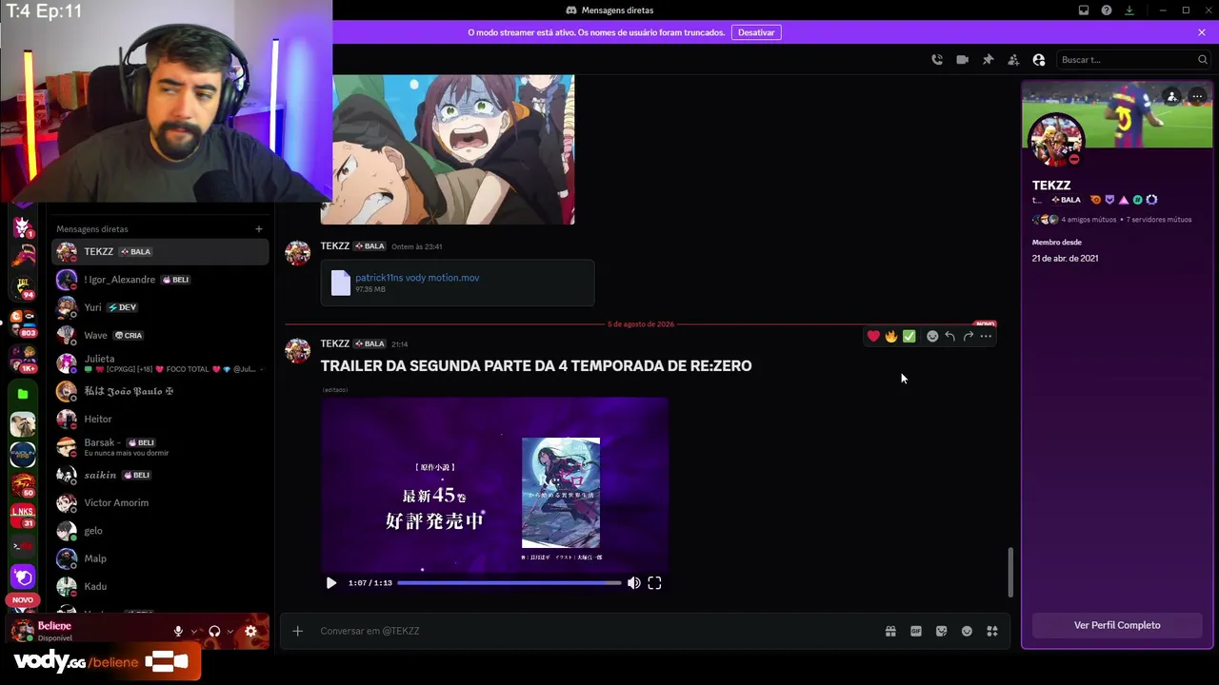
Task: Open the Wave direct message
Action: point(160,335)
